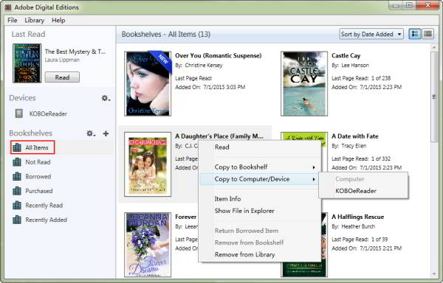Select the KOBOeReader device icon
Image resolution: width=443 pixels, height=283 pixels.
point(19,113)
